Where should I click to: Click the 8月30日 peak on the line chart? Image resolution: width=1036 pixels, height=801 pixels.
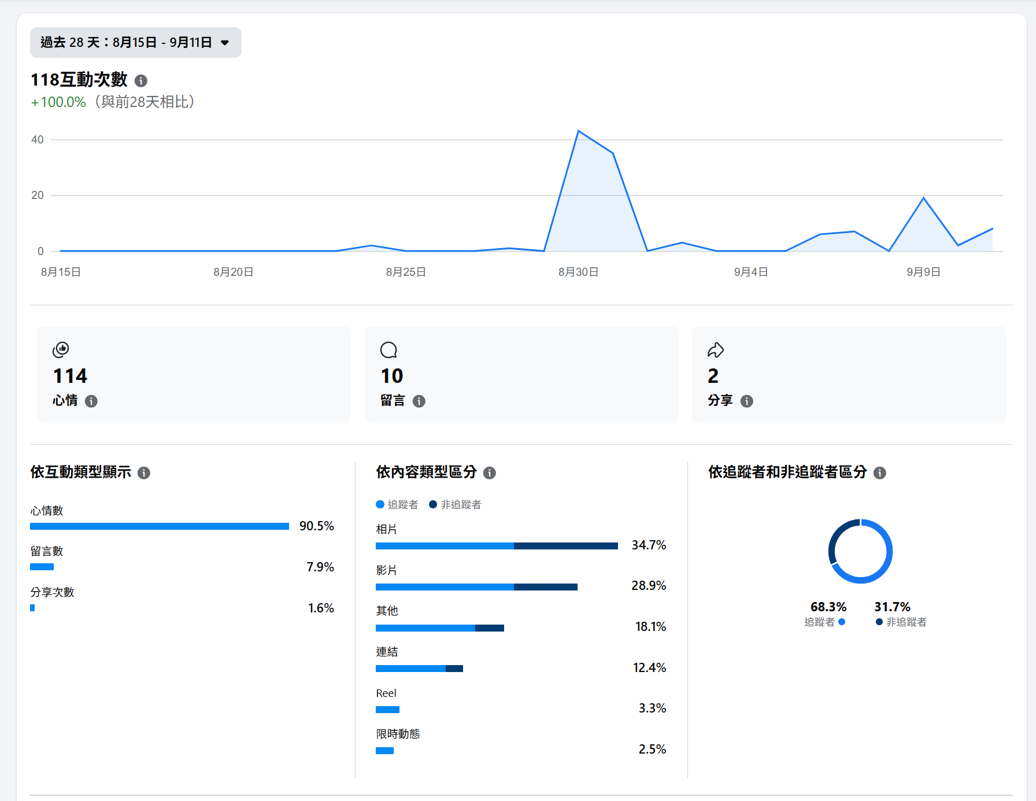tap(578, 131)
